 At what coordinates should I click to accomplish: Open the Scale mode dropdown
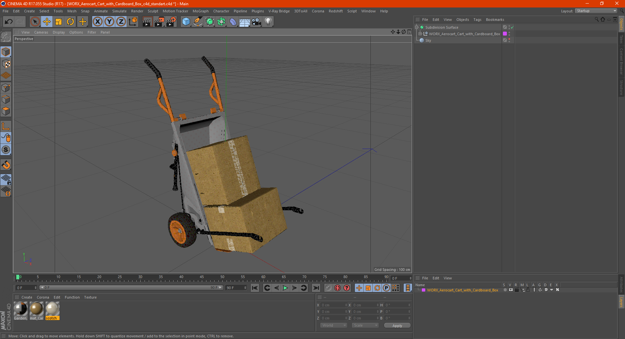pos(365,325)
